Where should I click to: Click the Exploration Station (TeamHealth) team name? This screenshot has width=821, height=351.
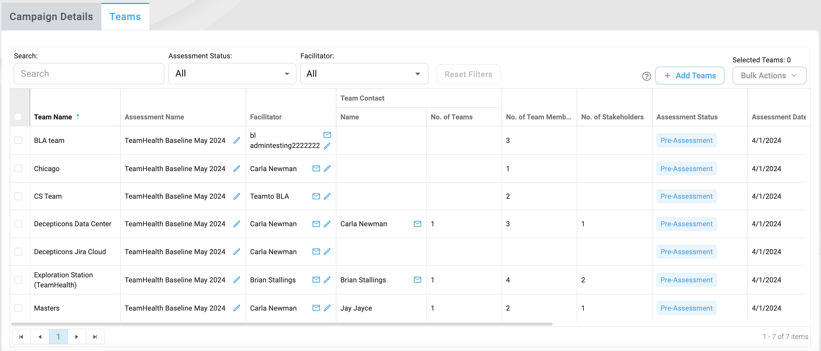63,280
